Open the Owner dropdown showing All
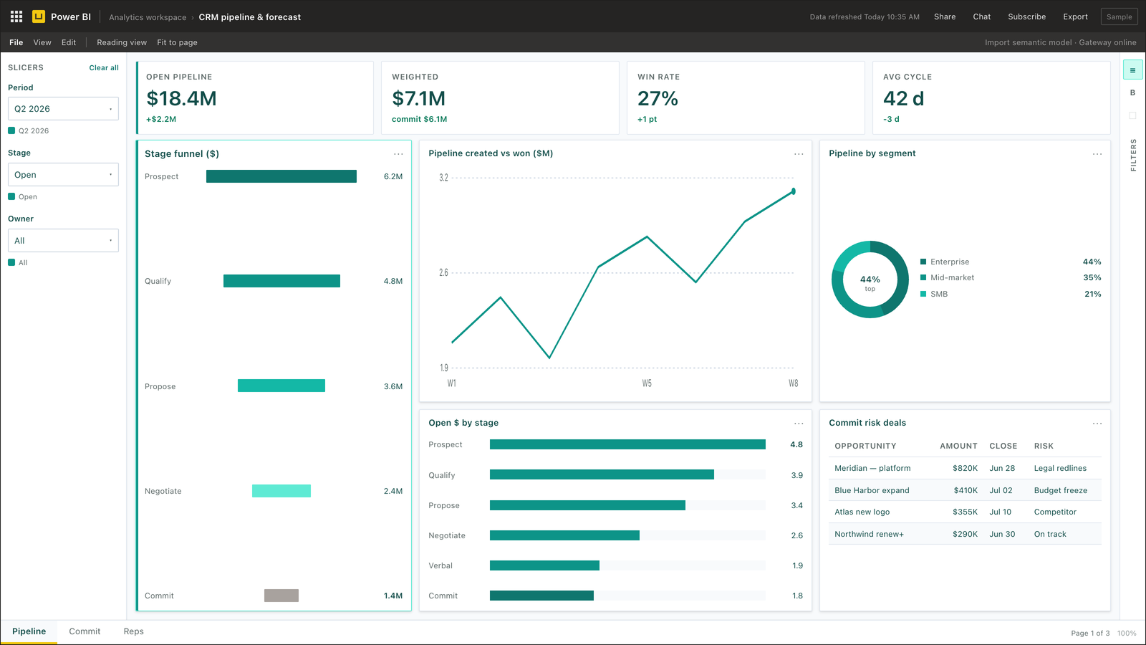Viewport: 1146px width, 645px height. click(63, 241)
